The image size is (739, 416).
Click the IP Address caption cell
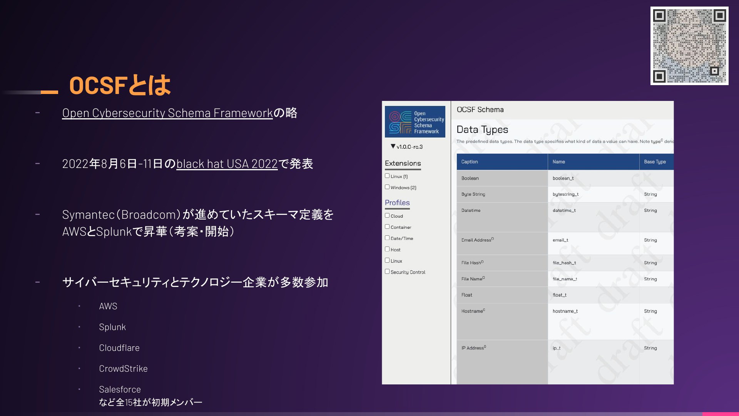click(502, 362)
